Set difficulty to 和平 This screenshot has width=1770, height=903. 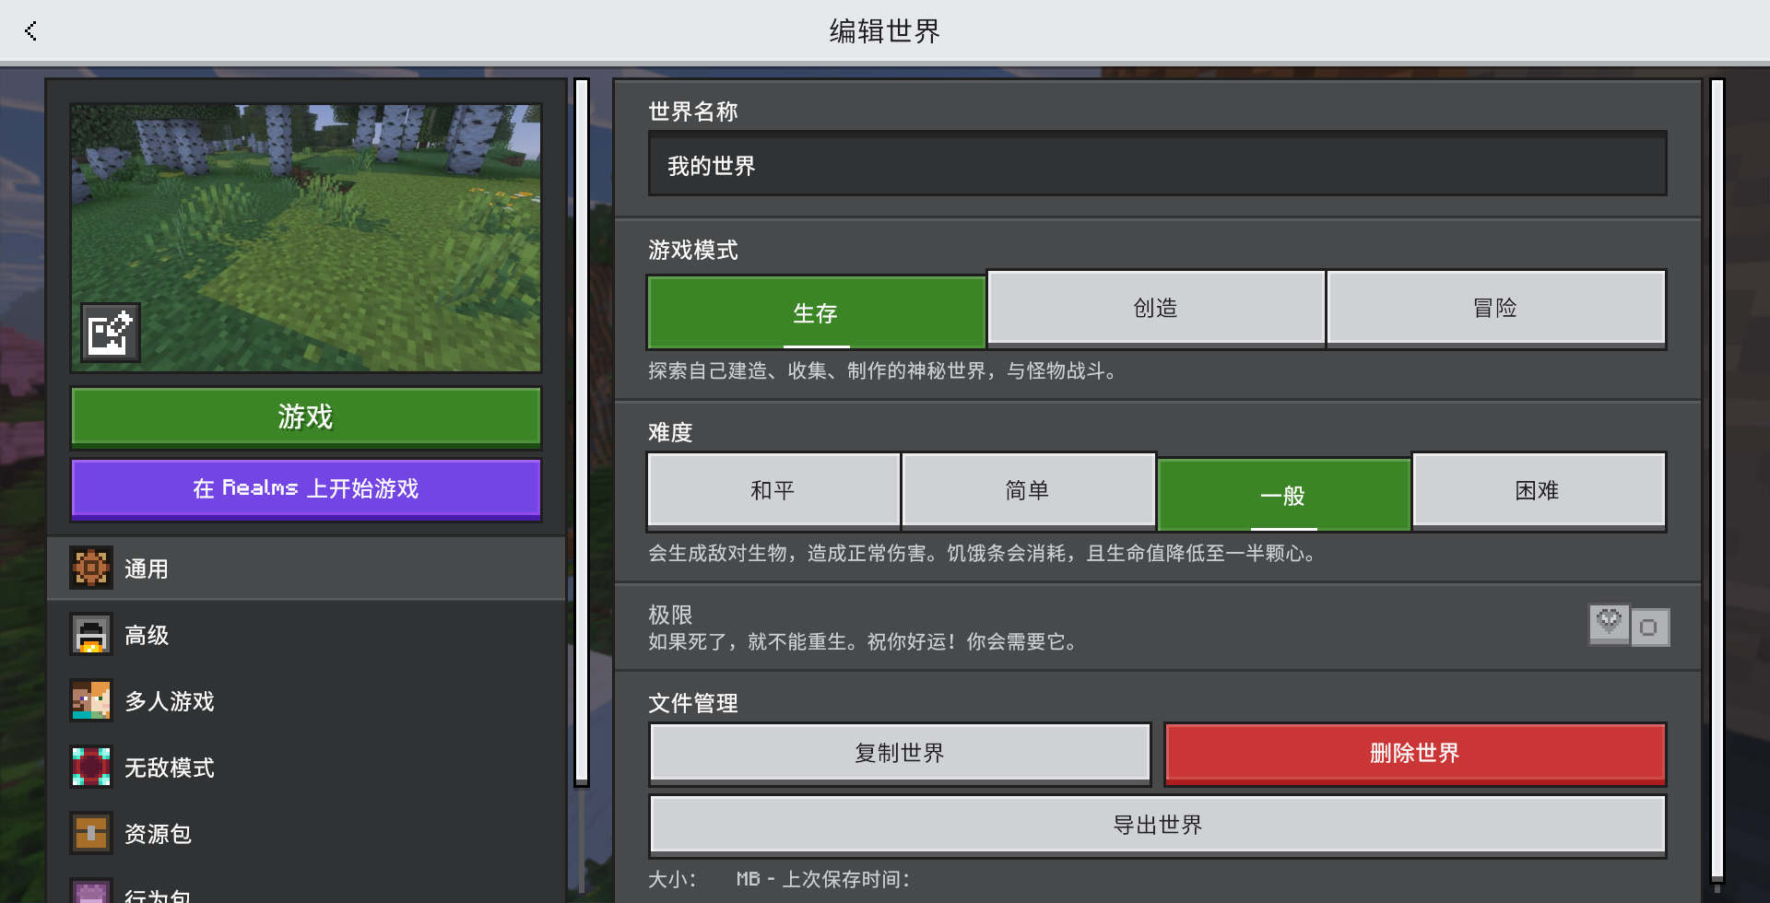click(x=773, y=490)
